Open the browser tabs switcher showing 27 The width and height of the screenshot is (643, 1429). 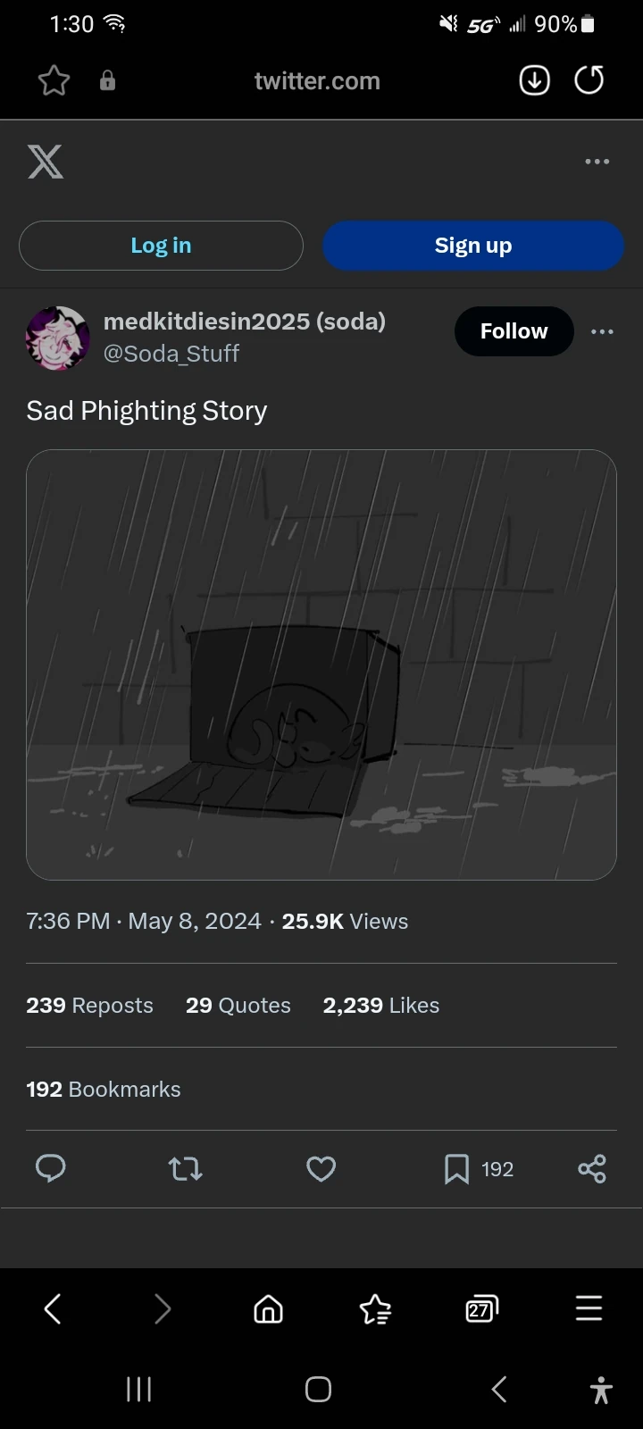point(480,1309)
